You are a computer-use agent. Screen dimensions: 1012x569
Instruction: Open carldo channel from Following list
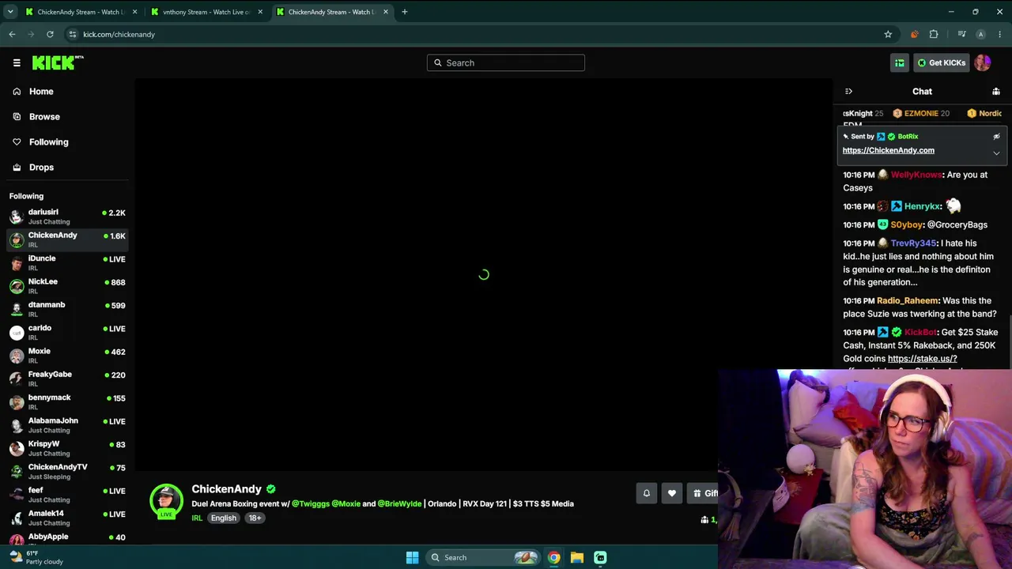pos(67,332)
